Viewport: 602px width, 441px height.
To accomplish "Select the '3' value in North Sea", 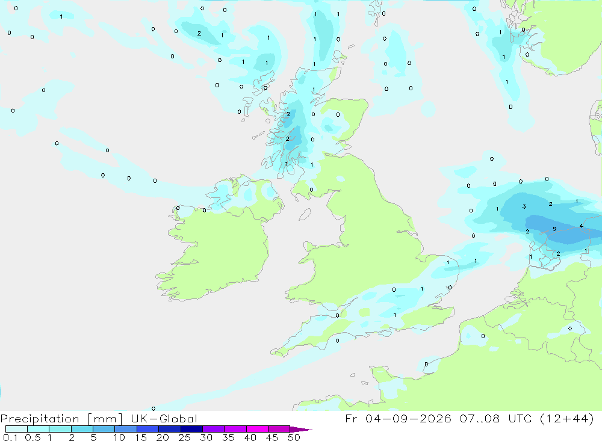I will (x=524, y=206).
